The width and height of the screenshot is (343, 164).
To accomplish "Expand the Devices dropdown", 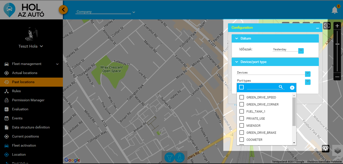I will pyautogui.click(x=308, y=74).
